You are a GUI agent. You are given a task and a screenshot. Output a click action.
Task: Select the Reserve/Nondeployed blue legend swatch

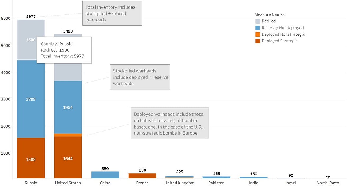point(258,28)
